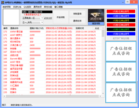Click the list's vertical scrollbar down arrow
Viewport: 139px width, 108px height.
point(103,93)
